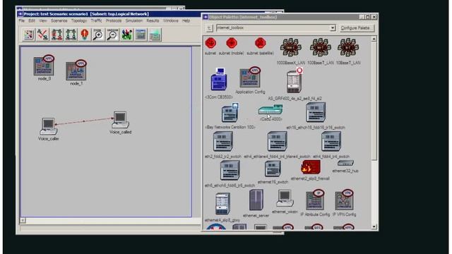This screenshot has width=452, height=254.
Task: Click the Verify Links checkmark toolbar icon
Action: (x=42, y=35)
